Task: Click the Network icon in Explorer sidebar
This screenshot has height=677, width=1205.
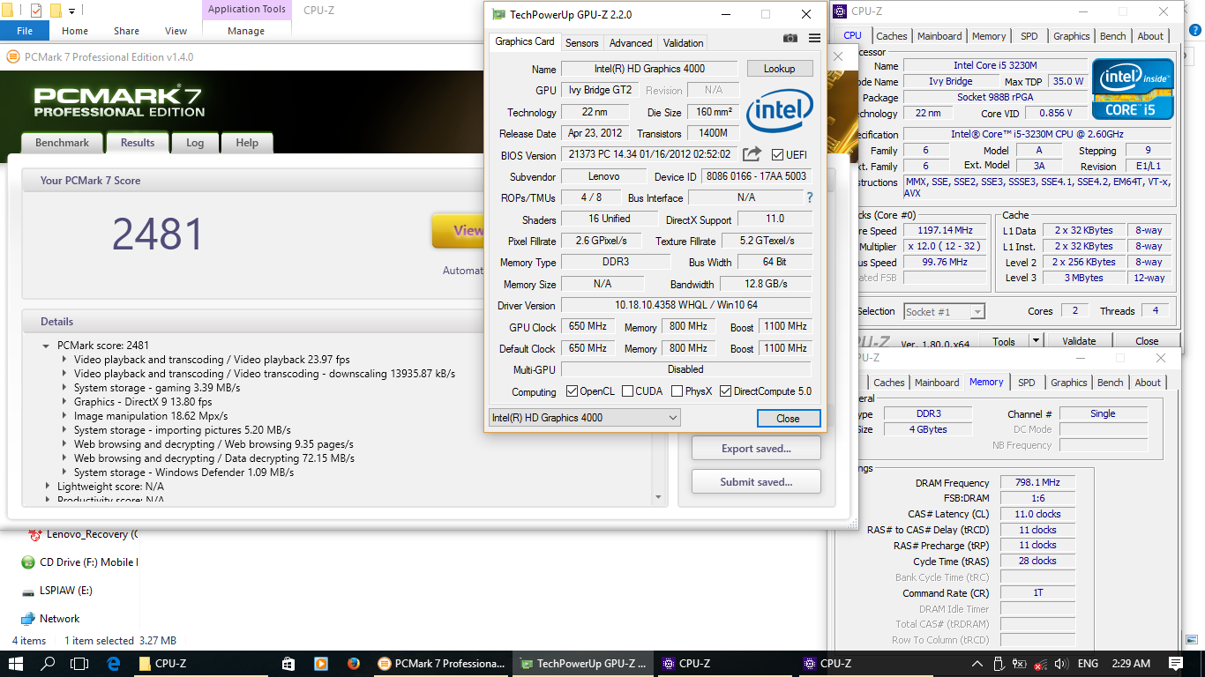Action: (27, 619)
